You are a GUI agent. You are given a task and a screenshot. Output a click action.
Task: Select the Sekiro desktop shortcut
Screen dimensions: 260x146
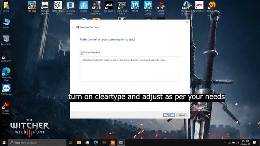click(x=96, y=8)
